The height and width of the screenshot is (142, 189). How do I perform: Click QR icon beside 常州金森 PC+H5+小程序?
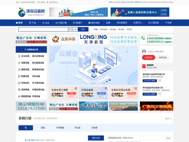click(160, 94)
